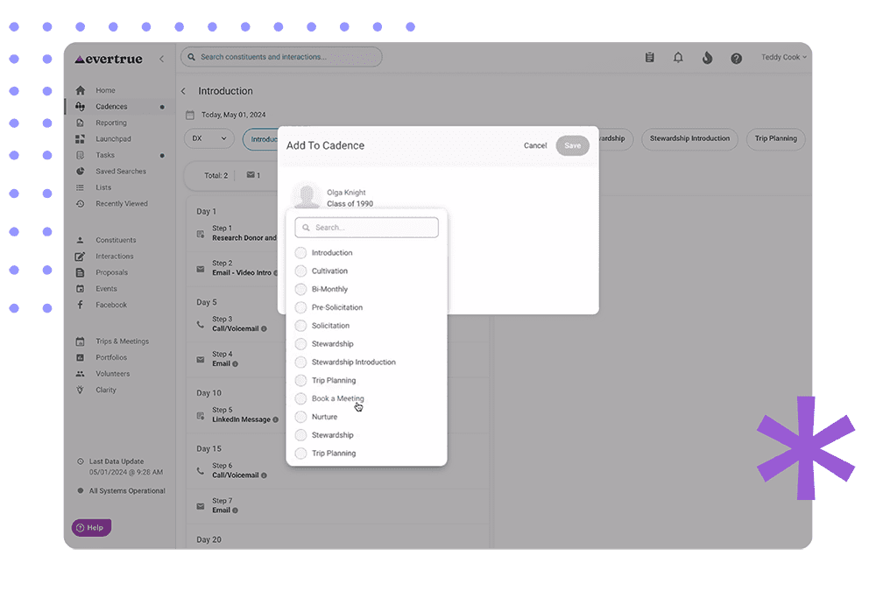Click the Trips & Meetings sidebar icon

coord(81,341)
